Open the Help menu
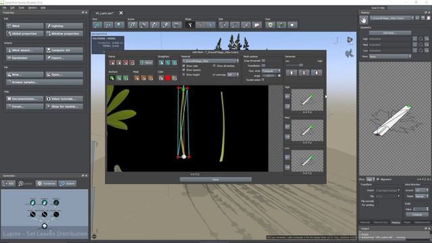The width and height of the screenshot is (432, 243). click(x=43, y=7)
